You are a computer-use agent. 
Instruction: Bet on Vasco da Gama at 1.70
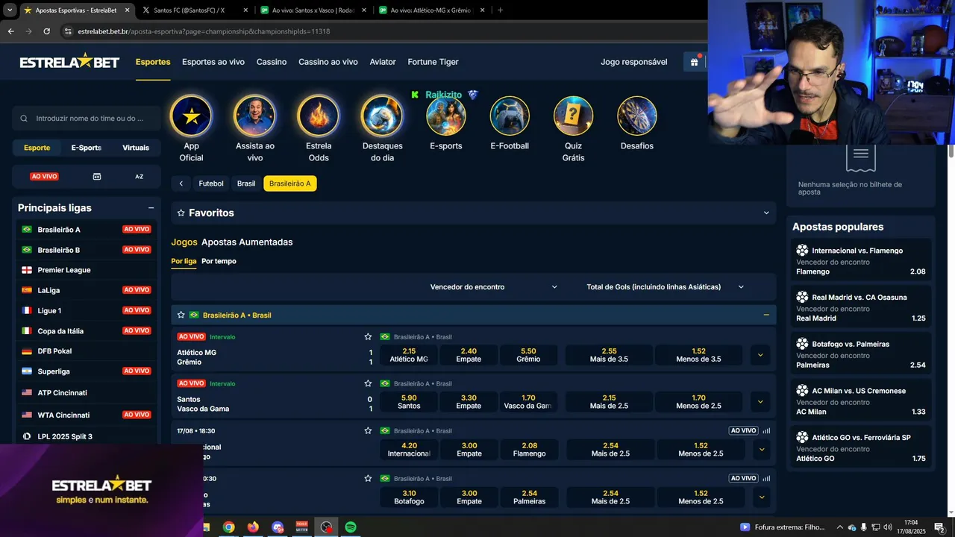(x=528, y=402)
